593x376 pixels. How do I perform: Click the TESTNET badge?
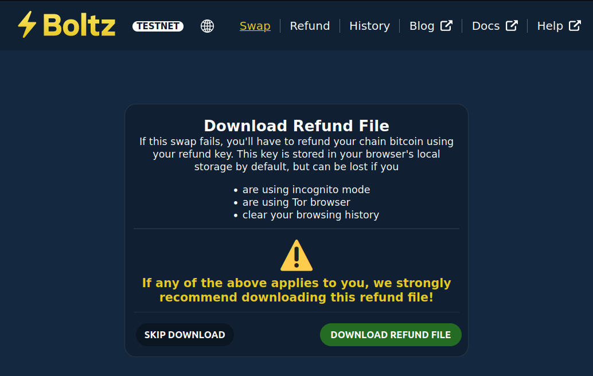[158, 26]
